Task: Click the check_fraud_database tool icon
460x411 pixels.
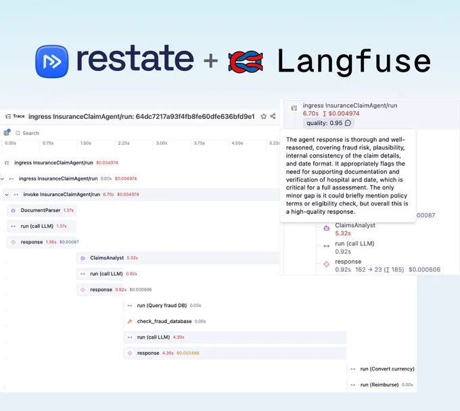Action: (x=130, y=321)
